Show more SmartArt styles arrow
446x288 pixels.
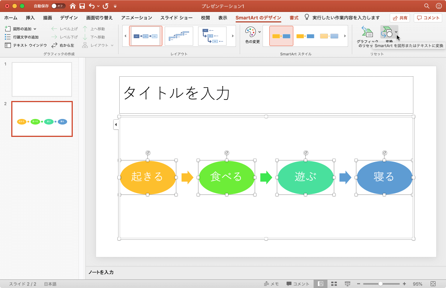tap(345, 36)
